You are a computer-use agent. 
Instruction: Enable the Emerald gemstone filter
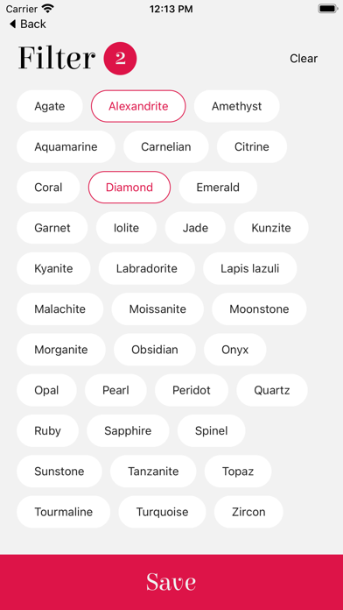(x=218, y=188)
